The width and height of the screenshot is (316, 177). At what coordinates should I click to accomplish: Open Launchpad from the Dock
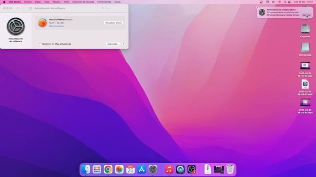click(x=97, y=169)
